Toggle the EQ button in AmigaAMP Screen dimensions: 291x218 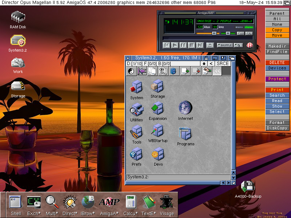[241, 33]
